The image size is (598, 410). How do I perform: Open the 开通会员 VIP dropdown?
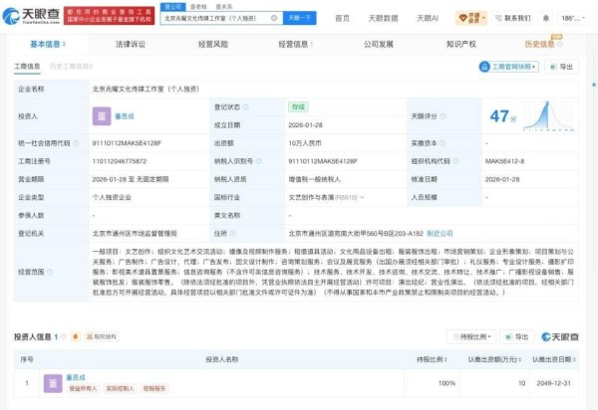pyautogui.click(x=471, y=18)
